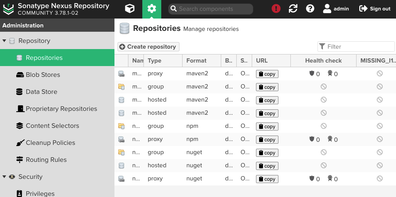
Task: Click the nuget hosted row database icon
Action: coord(121,165)
